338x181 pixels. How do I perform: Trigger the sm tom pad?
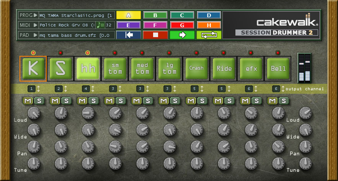click(x=115, y=68)
